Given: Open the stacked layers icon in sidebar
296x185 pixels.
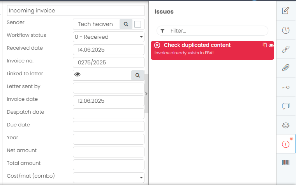Looking at the screenshot, I should click(285, 125).
